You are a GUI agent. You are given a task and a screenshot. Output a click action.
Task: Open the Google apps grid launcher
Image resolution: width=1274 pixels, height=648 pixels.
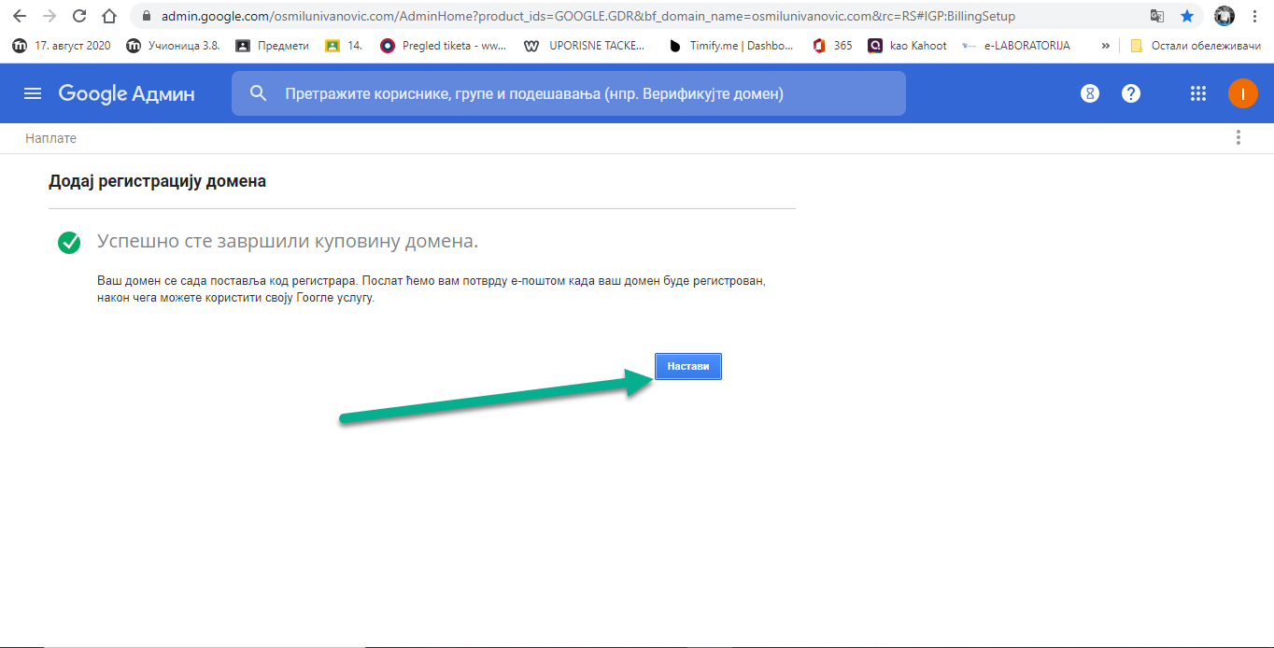pyautogui.click(x=1198, y=93)
